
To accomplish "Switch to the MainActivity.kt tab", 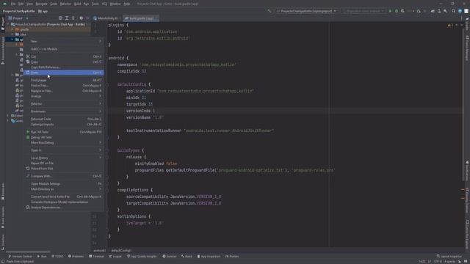I will 106,18.
